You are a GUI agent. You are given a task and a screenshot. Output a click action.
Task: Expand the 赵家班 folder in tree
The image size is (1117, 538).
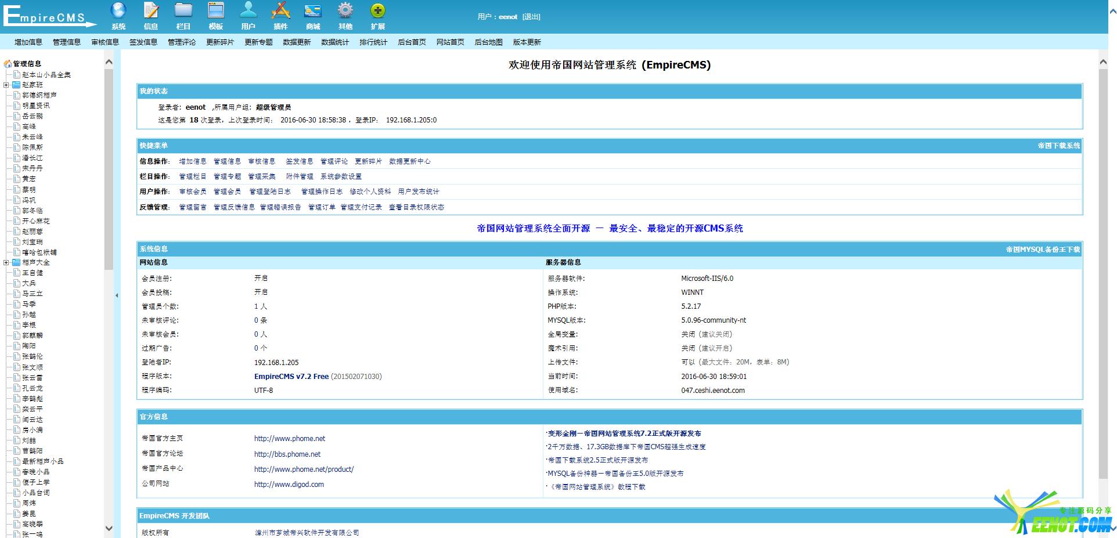tap(6, 85)
